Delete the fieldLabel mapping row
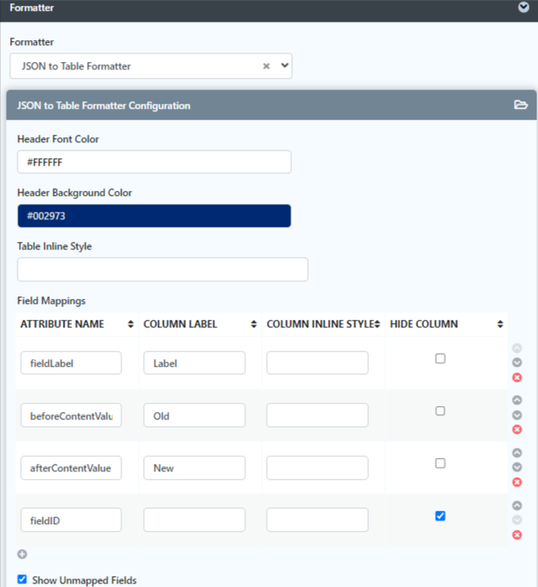The image size is (538, 587). coord(517,378)
